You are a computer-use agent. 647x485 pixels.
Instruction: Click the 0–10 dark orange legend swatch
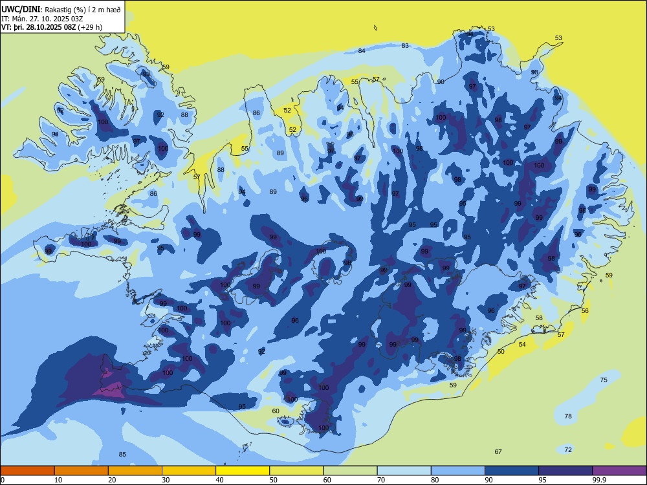coord(27,471)
